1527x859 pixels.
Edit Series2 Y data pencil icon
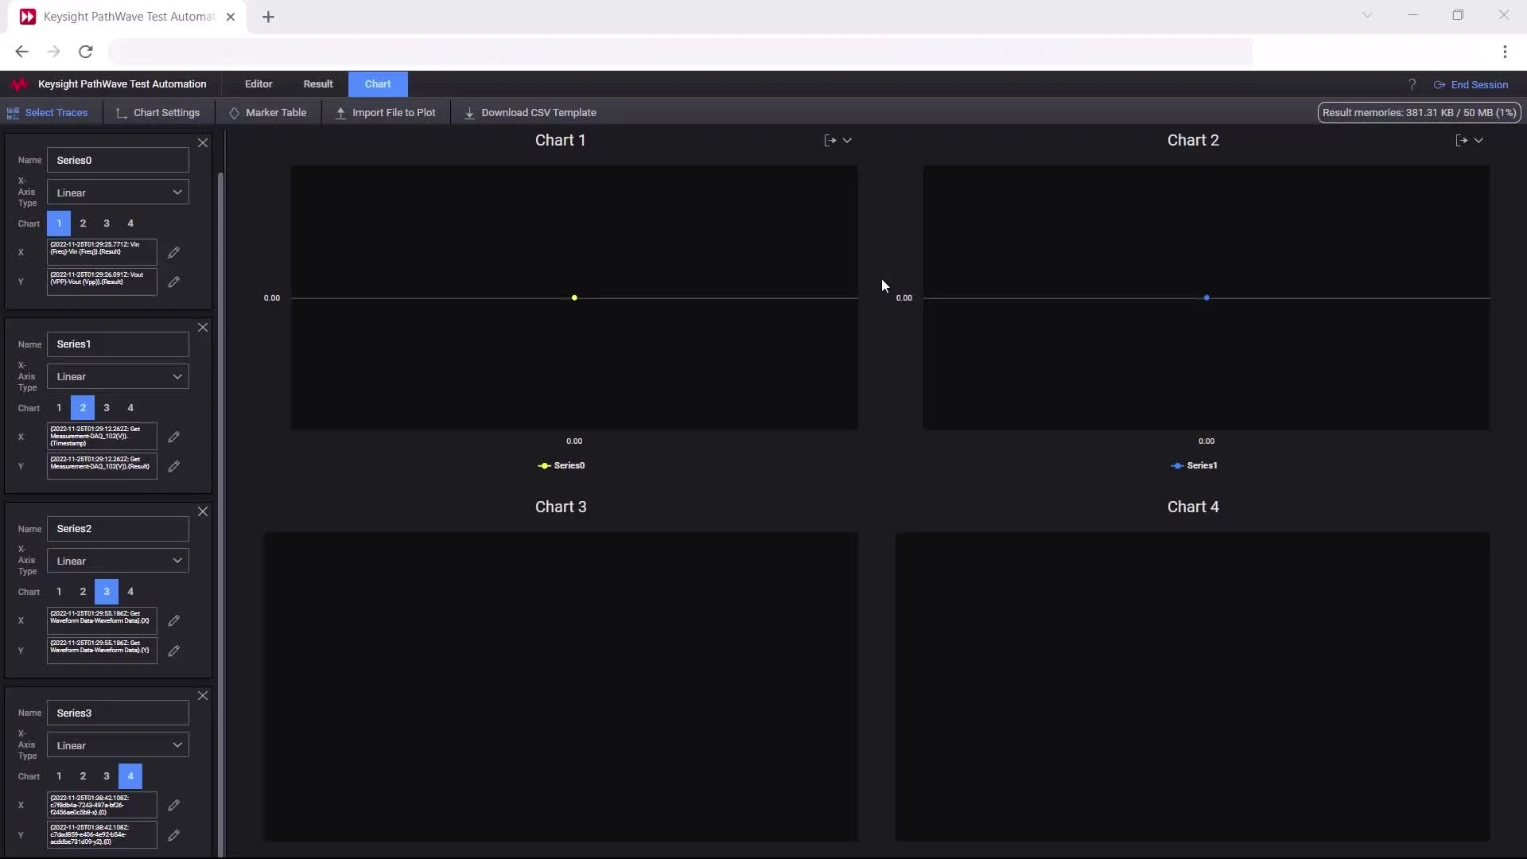tap(174, 651)
